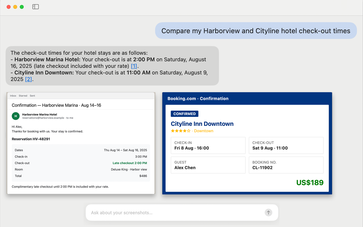Viewport: 363px width, 227px height.
Task: Click the CONFIRMED badge
Action: point(185,114)
